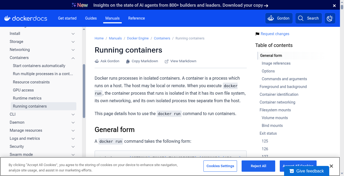This screenshot has width=344, height=176.
Task: Expand the CLI sidebar section
Action: coord(73,115)
